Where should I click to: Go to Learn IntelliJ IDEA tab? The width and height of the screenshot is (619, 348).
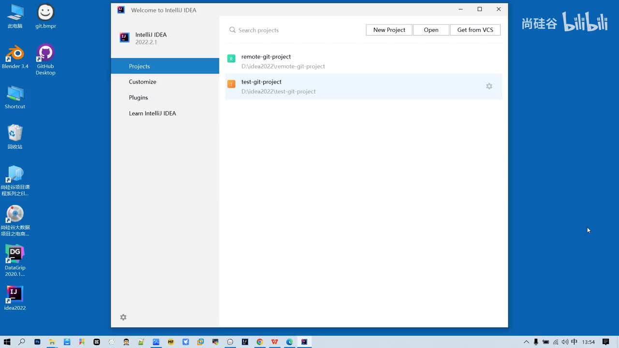(x=165, y=113)
